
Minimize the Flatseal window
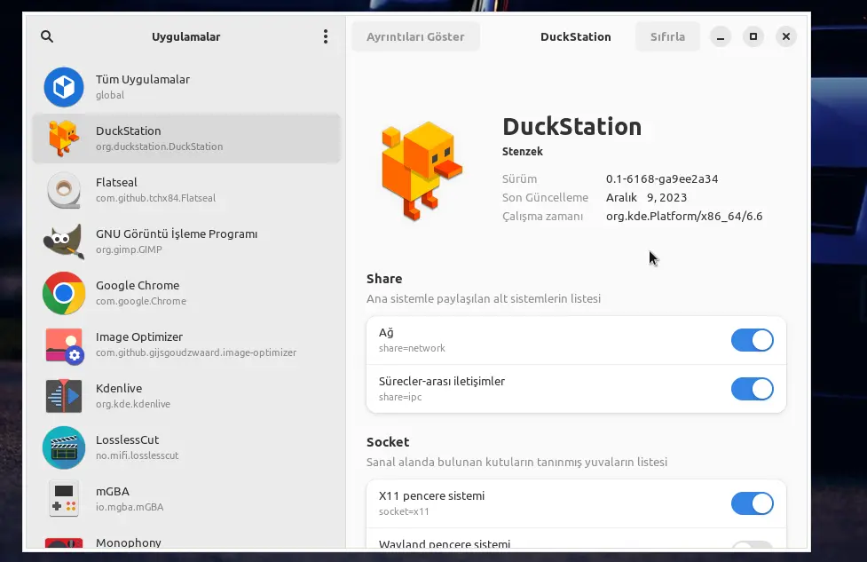point(721,36)
